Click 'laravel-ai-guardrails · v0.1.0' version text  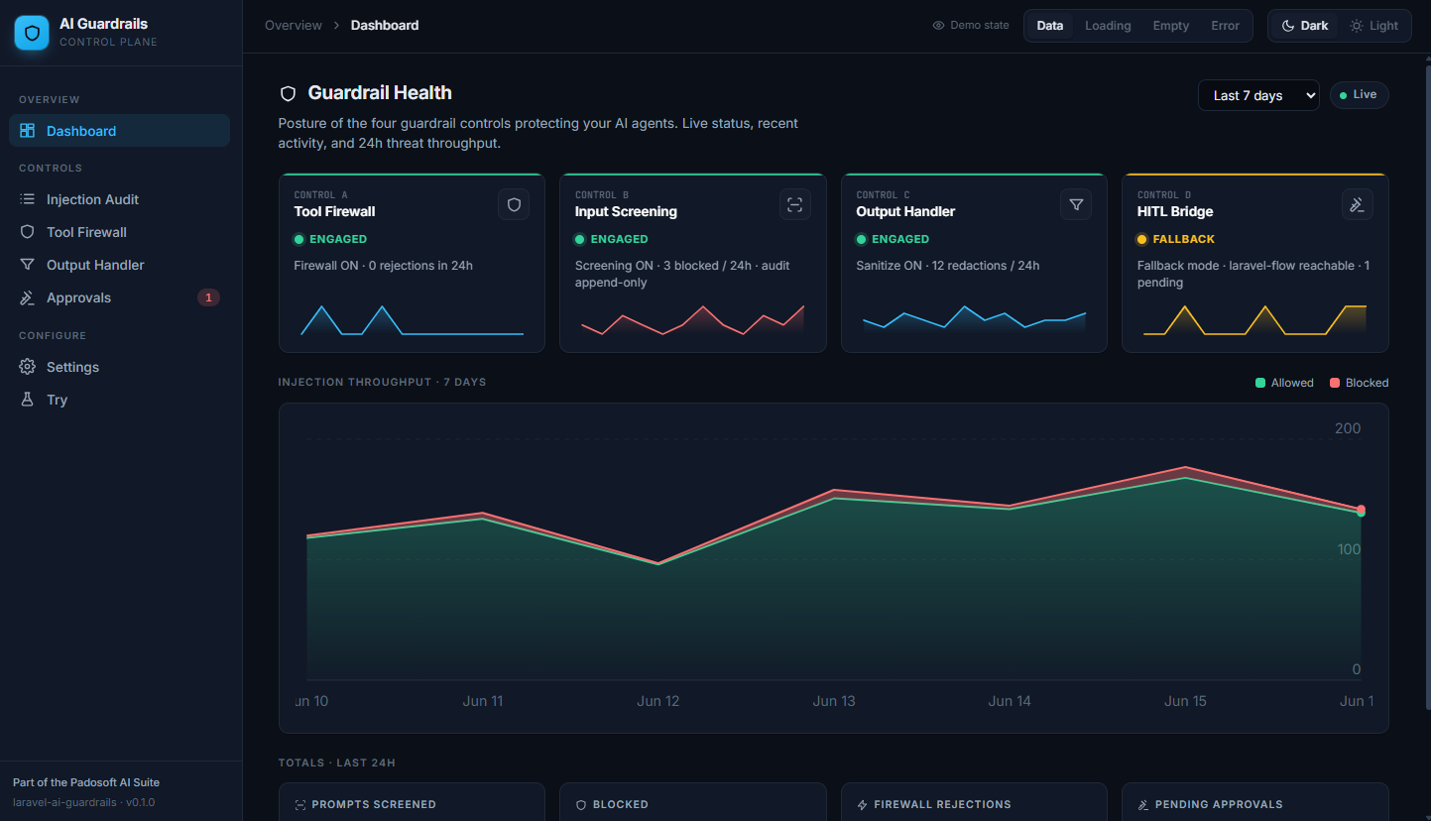[84, 802]
